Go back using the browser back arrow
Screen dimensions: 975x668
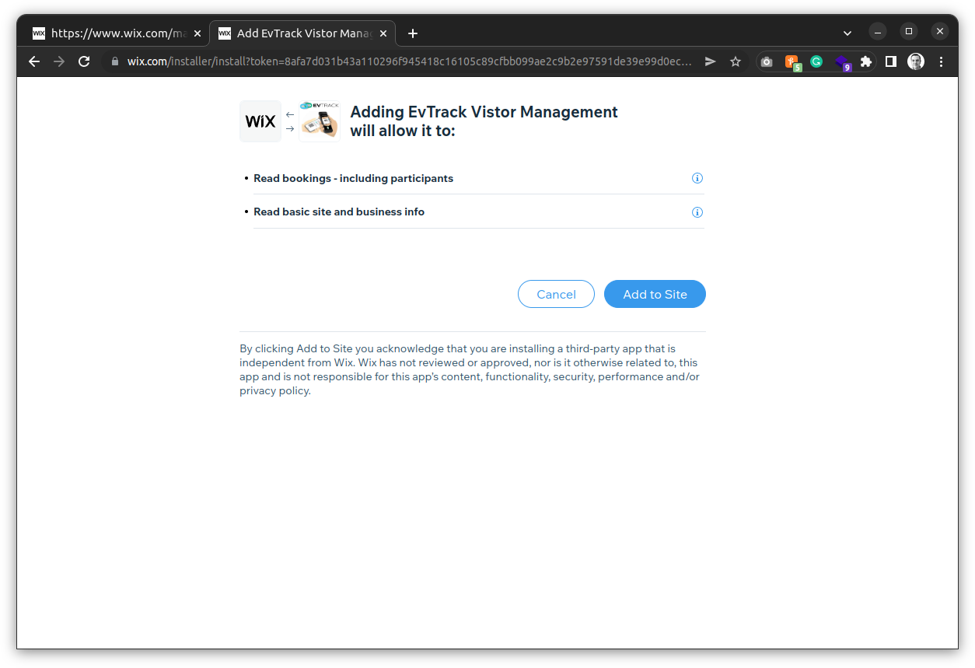coord(34,61)
